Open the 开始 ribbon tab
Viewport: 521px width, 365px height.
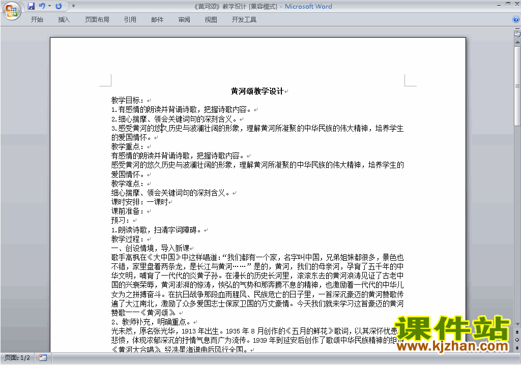[37, 20]
